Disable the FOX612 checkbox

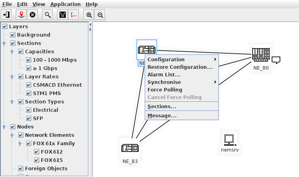pyautogui.click(x=36, y=152)
